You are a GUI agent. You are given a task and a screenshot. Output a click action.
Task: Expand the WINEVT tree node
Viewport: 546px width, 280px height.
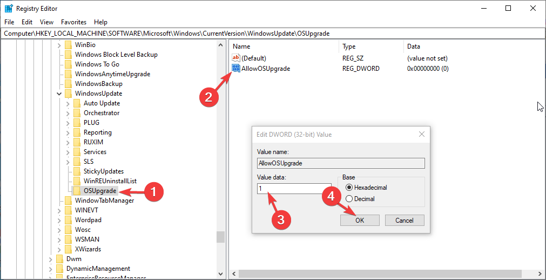(x=59, y=210)
